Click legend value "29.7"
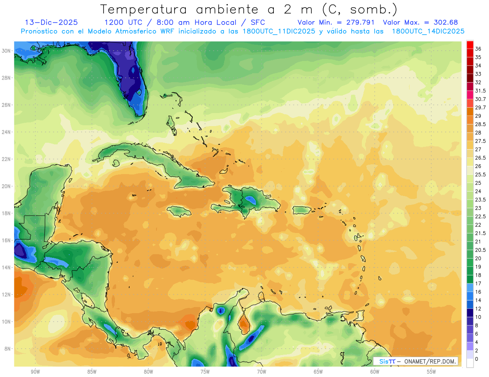Viewport: 489px width, 377px height. click(480, 107)
